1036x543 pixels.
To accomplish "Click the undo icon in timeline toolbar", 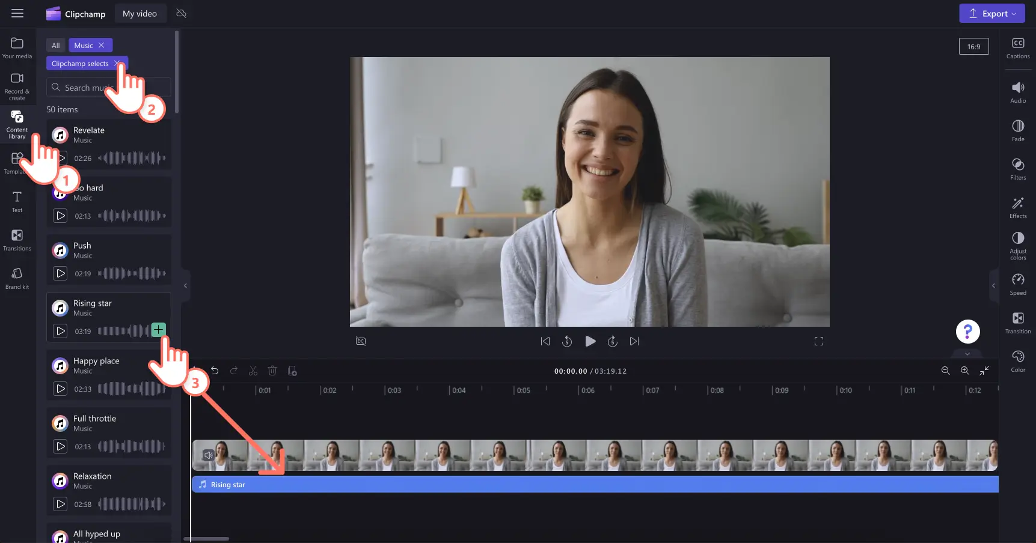I will click(x=215, y=371).
